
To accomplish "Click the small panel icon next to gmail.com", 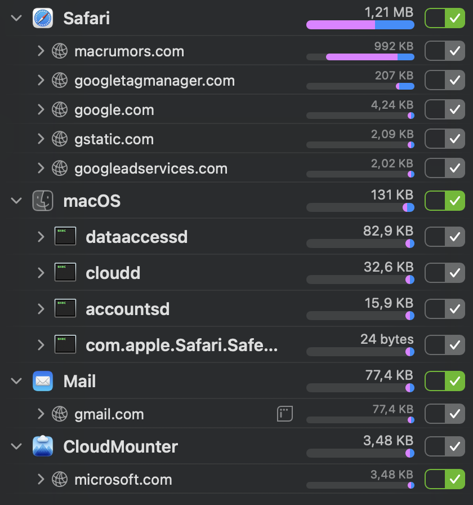I will point(285,414).
